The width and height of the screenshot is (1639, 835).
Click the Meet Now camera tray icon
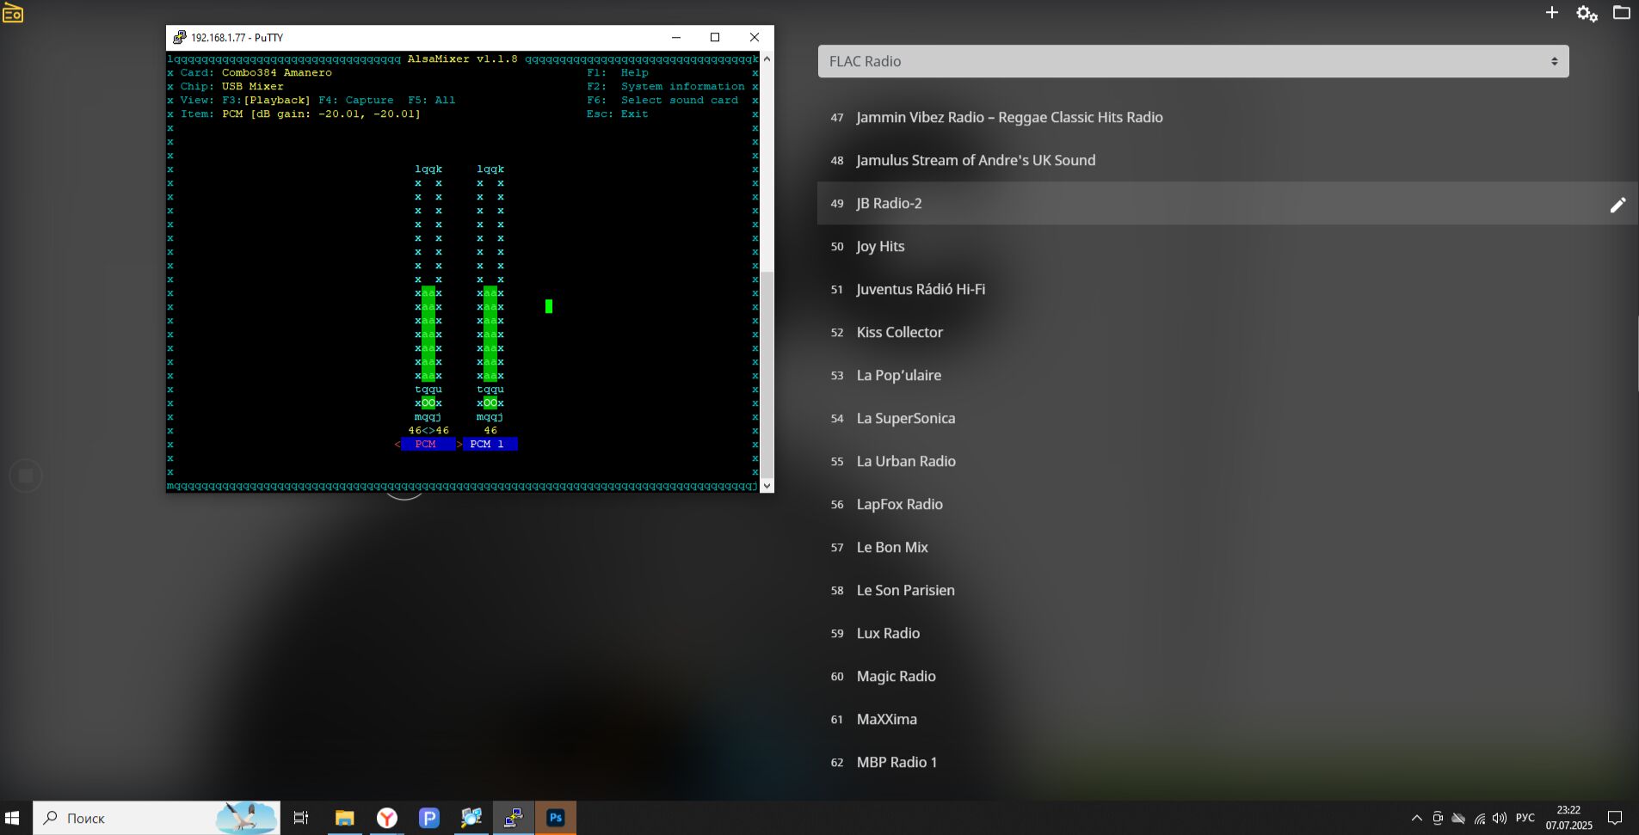click(x=1438, y=818)
